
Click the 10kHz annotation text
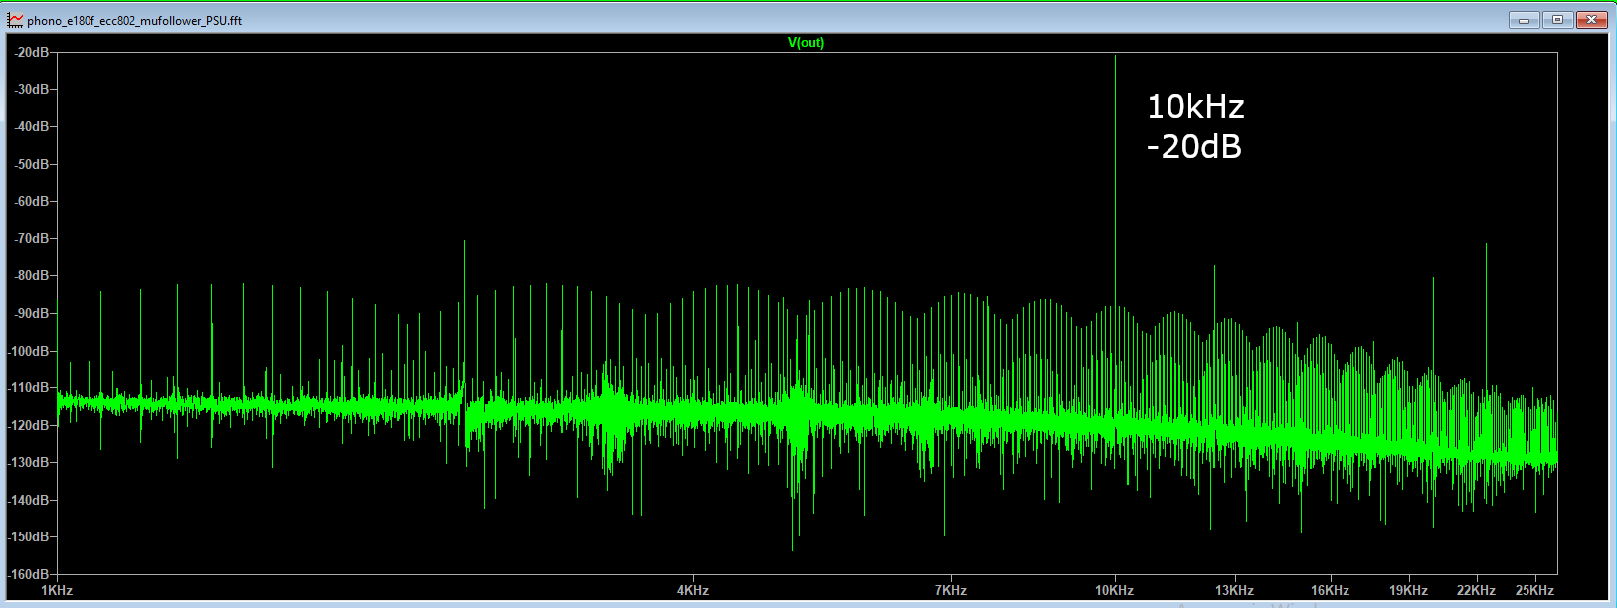coord(1195,106)
